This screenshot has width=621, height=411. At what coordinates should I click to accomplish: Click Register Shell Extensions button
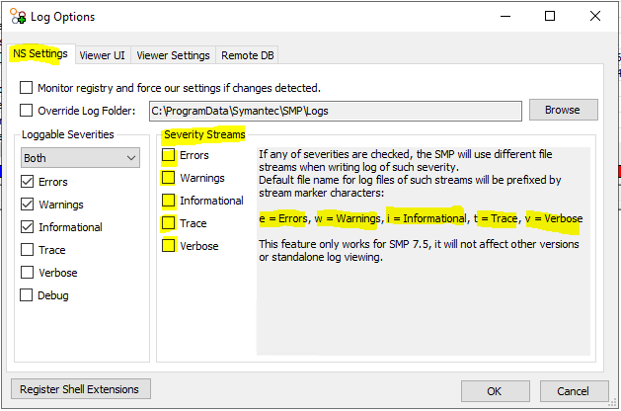pyautogui.click(x=81, y=389)
